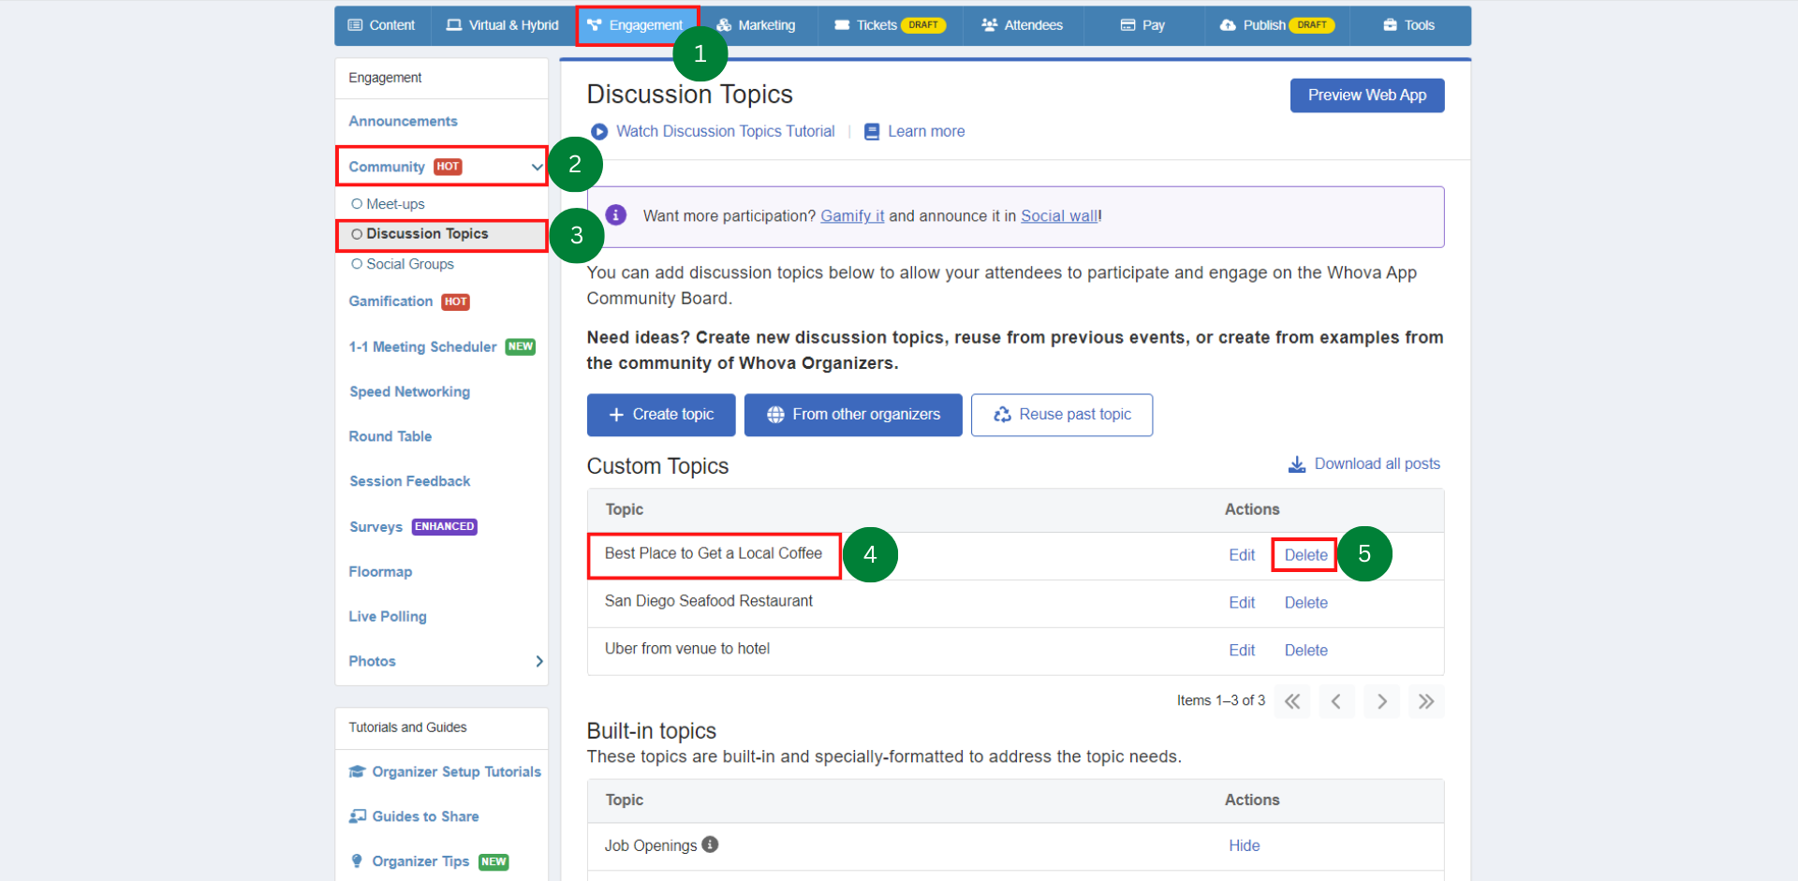This screenshot has height=881, width=1798.
Task: Click info icon next to Job Openings
Action: [711, 844]
